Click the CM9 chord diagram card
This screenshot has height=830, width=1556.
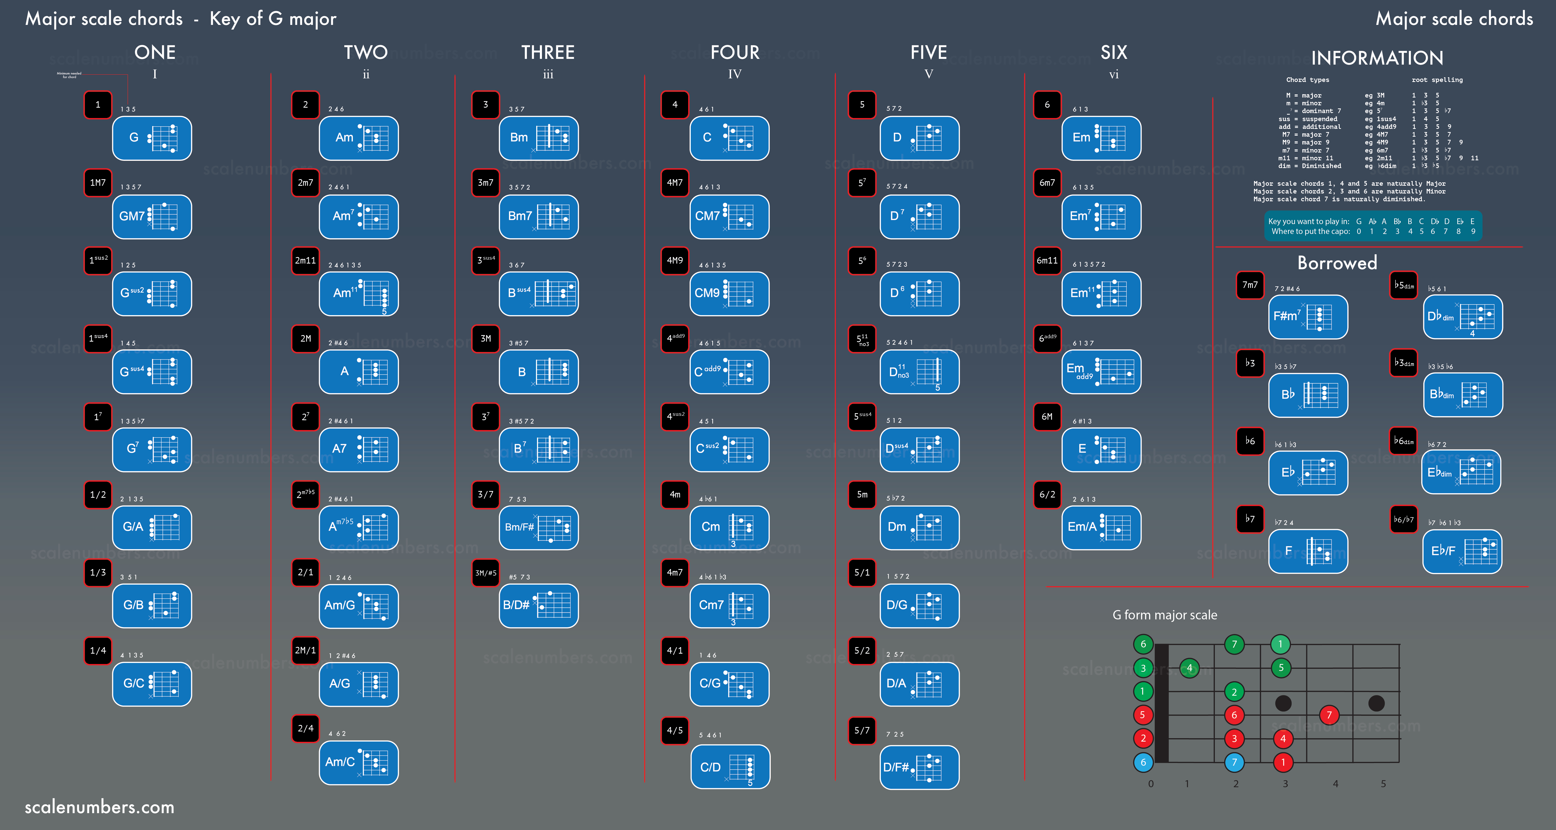coord(730,294)
